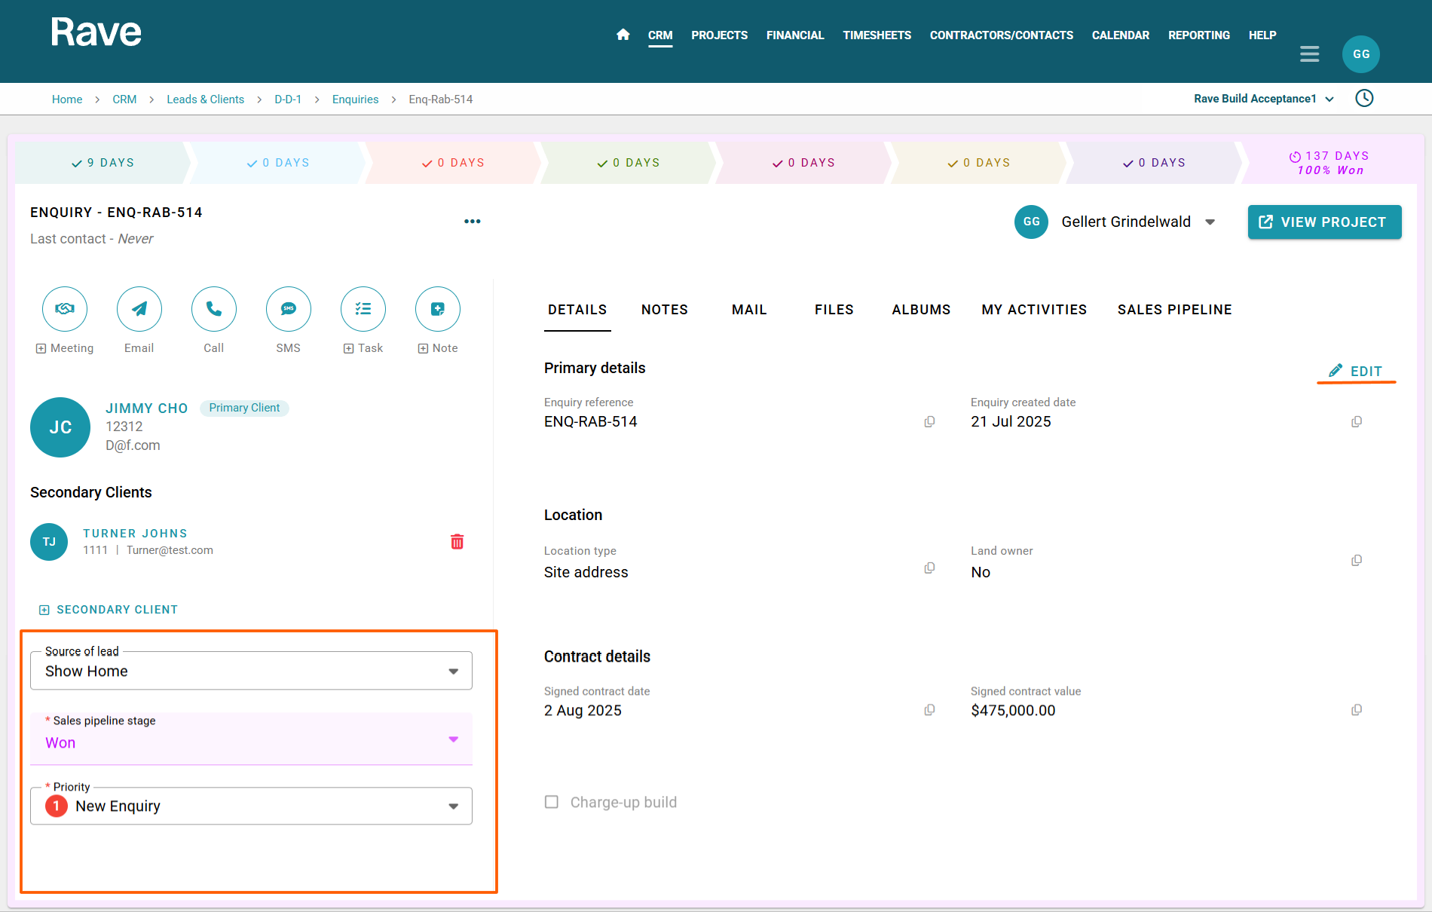Delete secondary client Turner Johns
The height and width of the screenshot is (912, 1432).
(457, 542)
